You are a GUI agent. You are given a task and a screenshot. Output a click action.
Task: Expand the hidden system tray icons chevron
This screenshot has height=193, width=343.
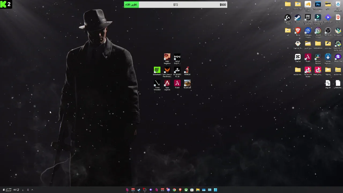[32, 190]
